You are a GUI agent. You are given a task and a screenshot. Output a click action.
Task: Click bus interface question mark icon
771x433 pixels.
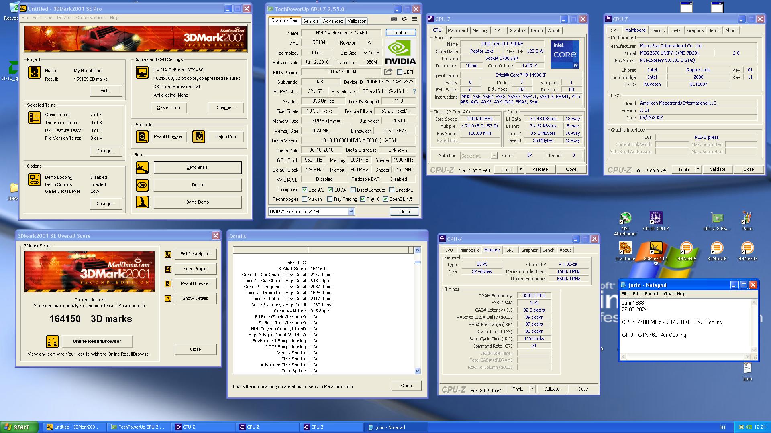coord(414,91)
